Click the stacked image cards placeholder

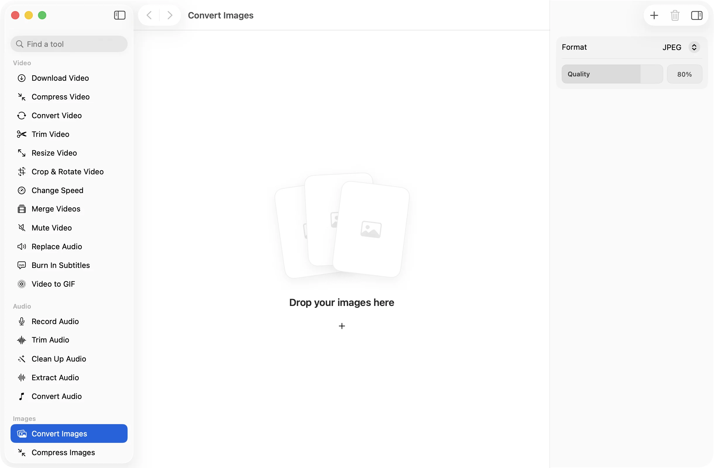pos(342,226)
